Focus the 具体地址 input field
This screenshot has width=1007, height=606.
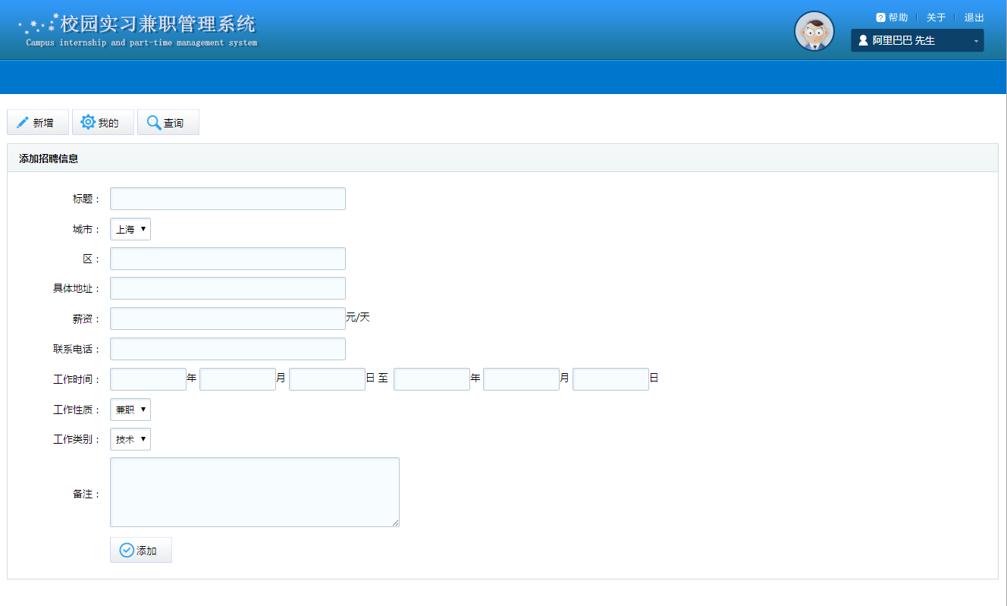227,288
